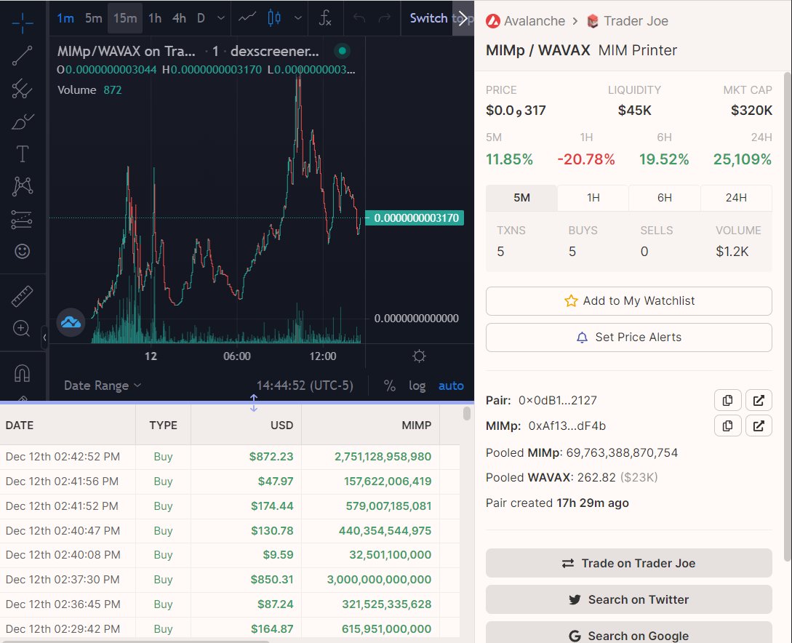This screenshot has height=643, width=792.
Task: Click the clock time 14:44:52 (UTC-5)
Action: 305,386
